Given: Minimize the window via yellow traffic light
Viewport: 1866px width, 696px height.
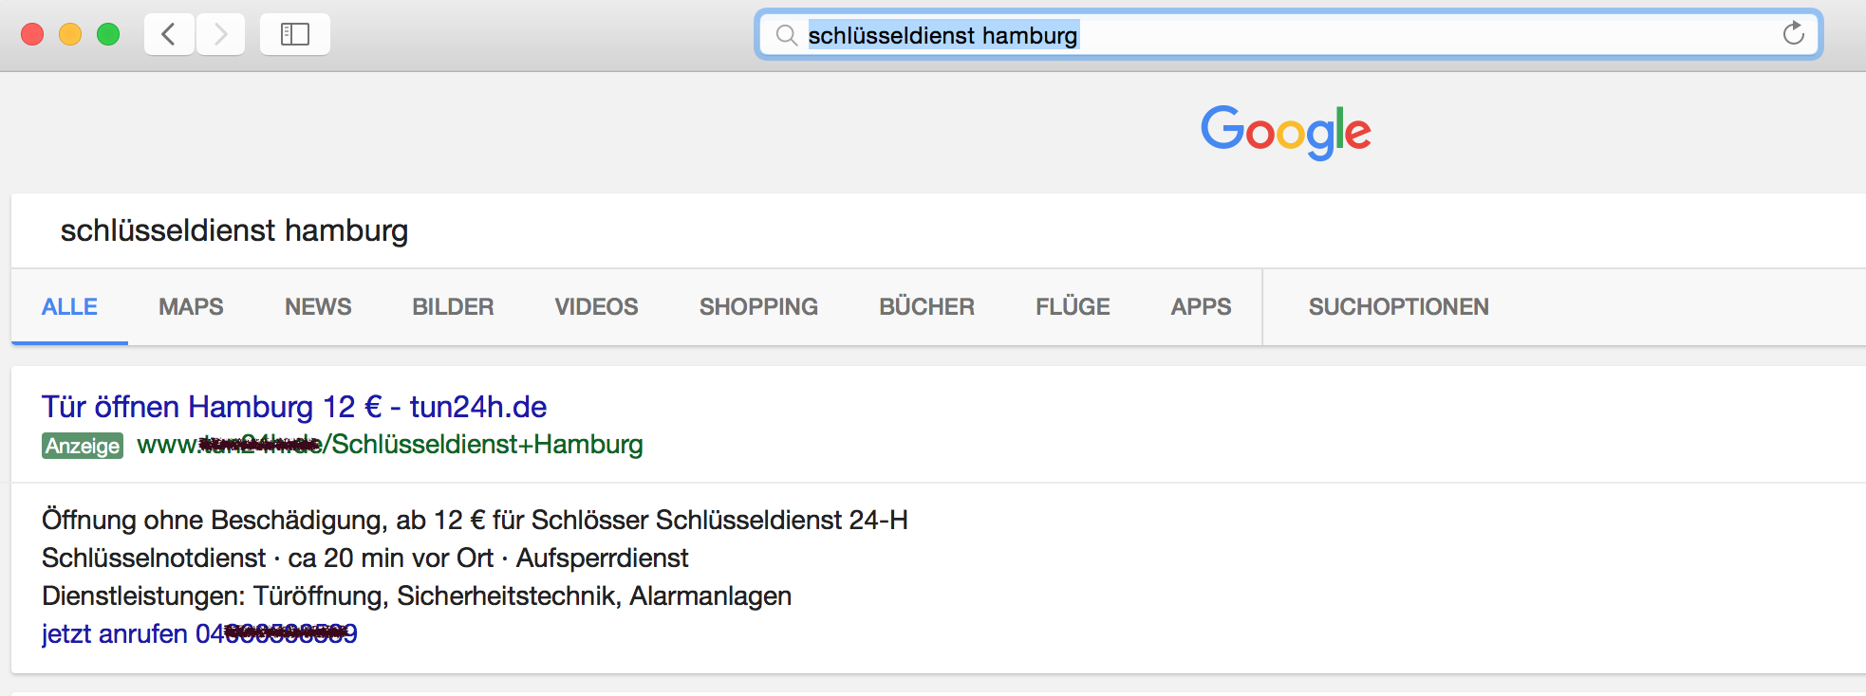Looking at the screenshot, I should pos(70,32).
